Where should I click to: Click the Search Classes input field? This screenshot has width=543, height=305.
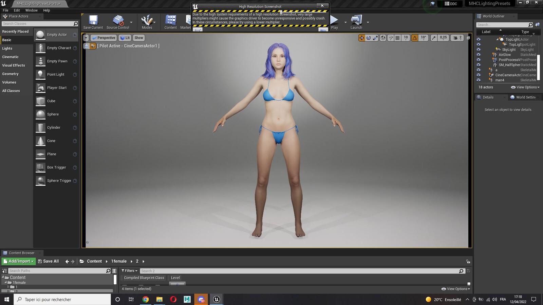40,24
